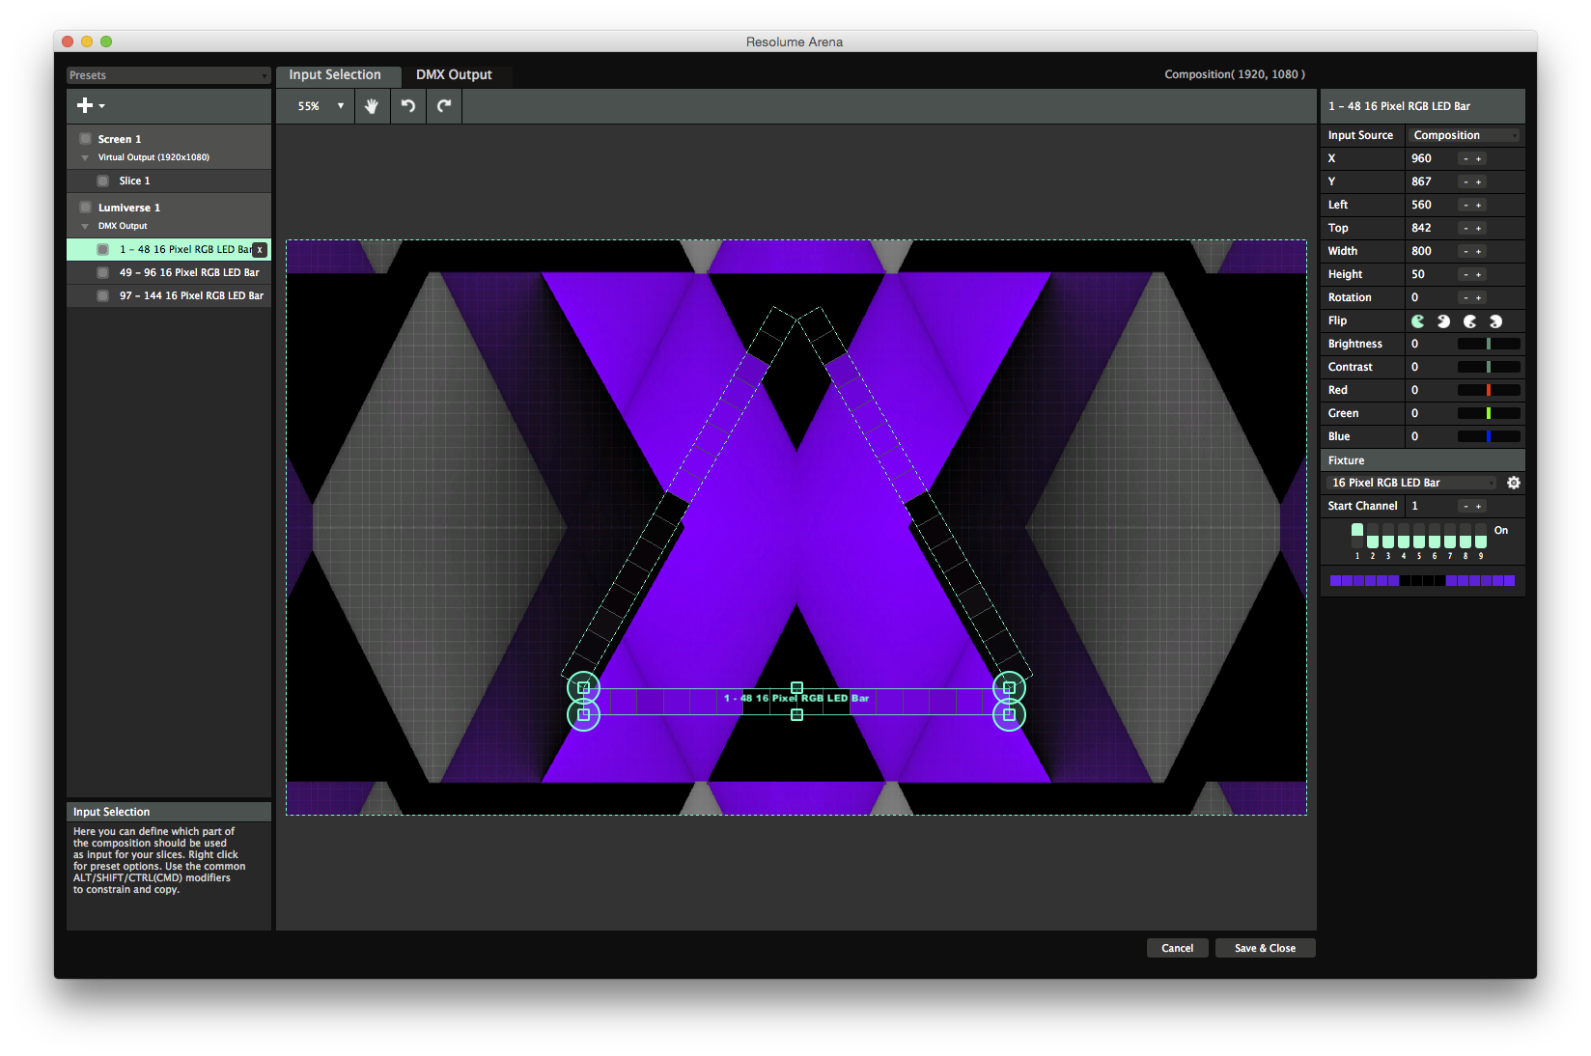
Task: Select the Input Selection tab
Action: 338,74
